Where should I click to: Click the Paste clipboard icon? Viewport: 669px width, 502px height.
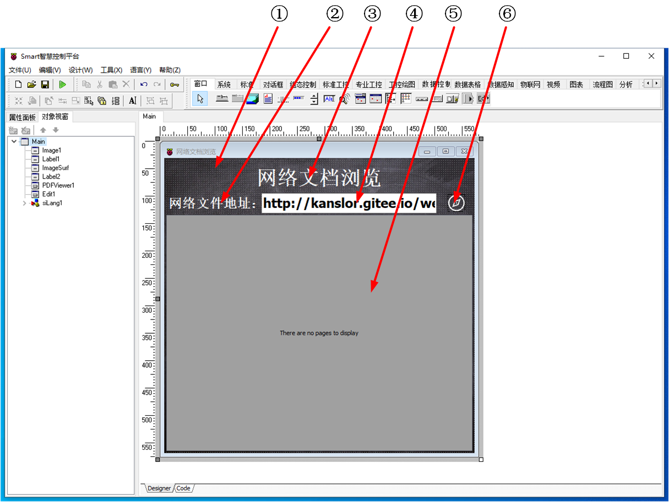113,85
